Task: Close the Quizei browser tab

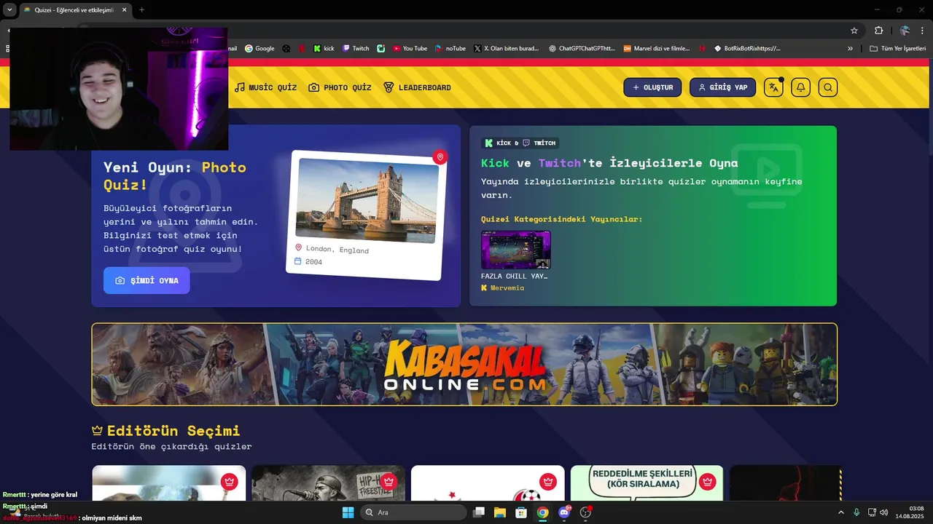Action: coord(124,10)
